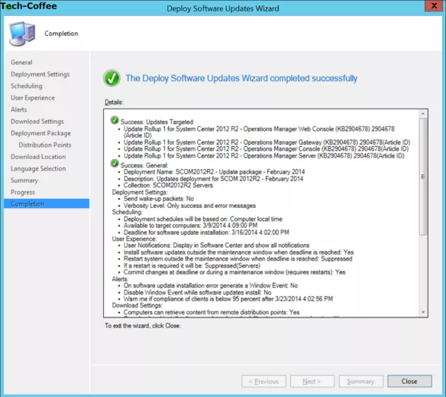Click the details scrollbar up arrow
The image size is (446, 397).
[423, 114]
